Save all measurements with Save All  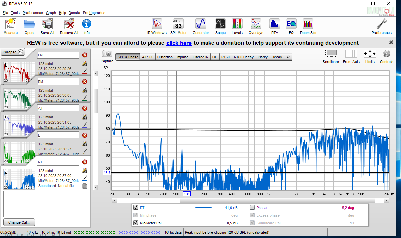click(x=47, y=26)
